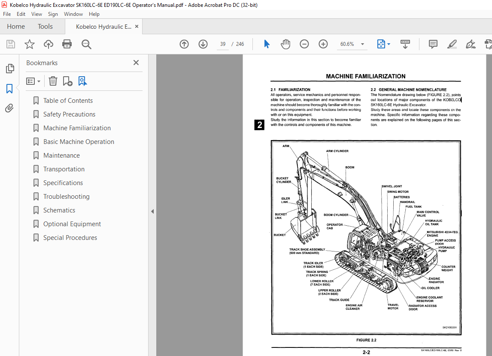Viewport: 492px width, 356px height.
Task: Click the Fit page scrolling icon
Action: [381, 44]
